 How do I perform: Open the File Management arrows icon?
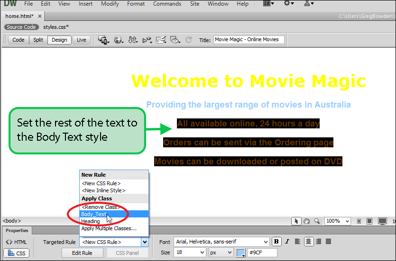click(x=133, y=40)
